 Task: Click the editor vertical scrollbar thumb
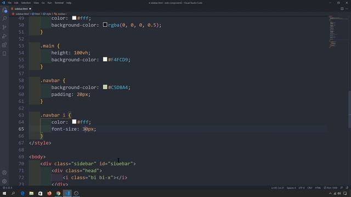tap(349, 109)
